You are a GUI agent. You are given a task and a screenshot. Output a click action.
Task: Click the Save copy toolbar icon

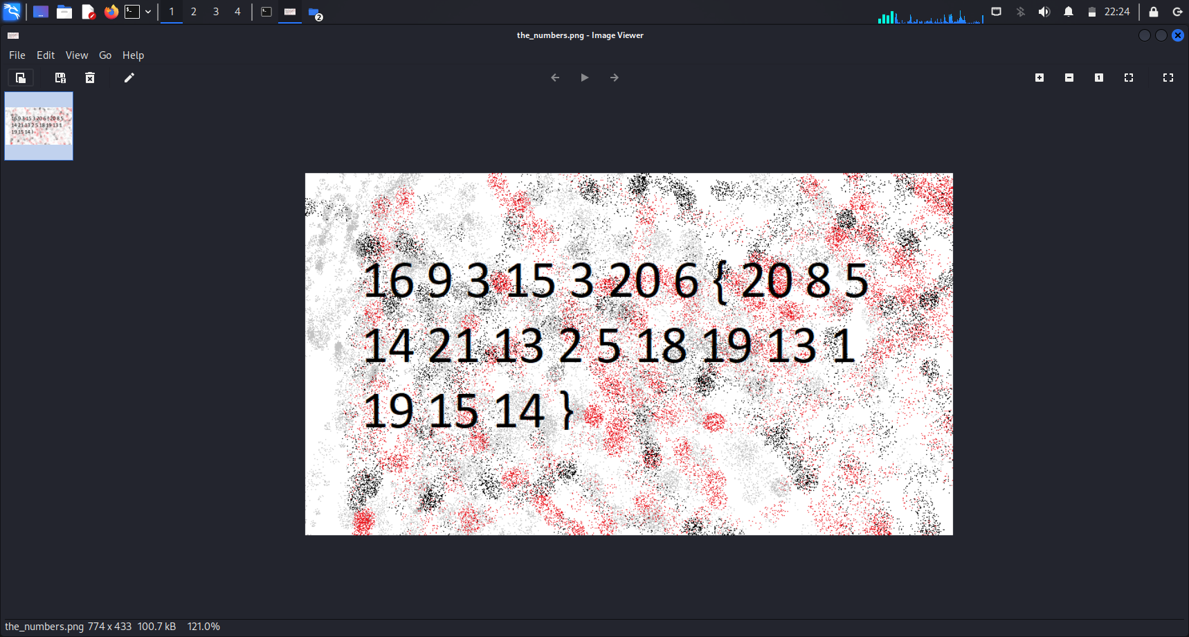pyautogui.click(x=60, y=78)
